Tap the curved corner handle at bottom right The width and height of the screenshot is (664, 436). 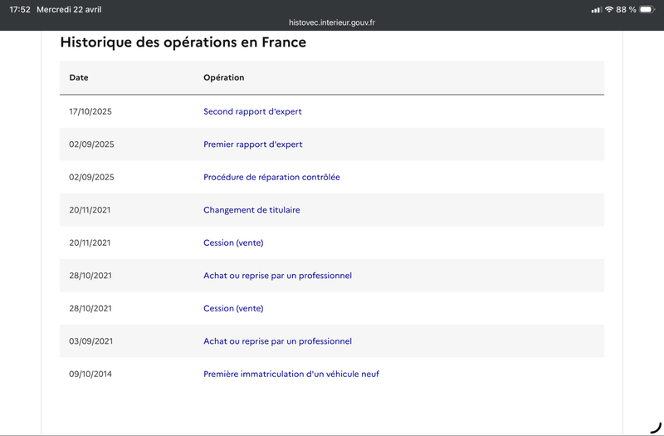tap(656, 428)
